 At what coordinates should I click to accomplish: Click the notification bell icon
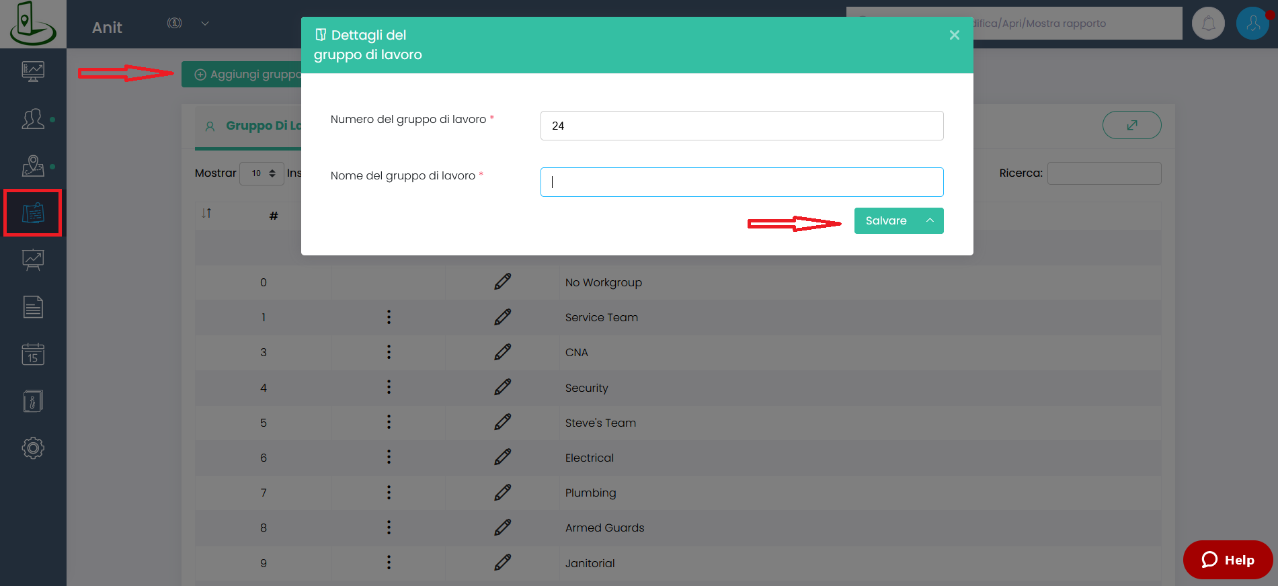[x=1207, y=24]
